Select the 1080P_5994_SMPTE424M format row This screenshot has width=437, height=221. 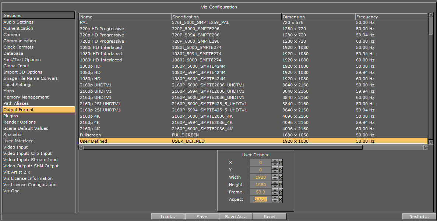coord(253,72)
